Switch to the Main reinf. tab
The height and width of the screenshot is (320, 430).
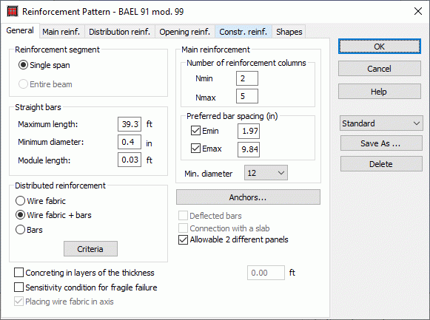point(61,32)
